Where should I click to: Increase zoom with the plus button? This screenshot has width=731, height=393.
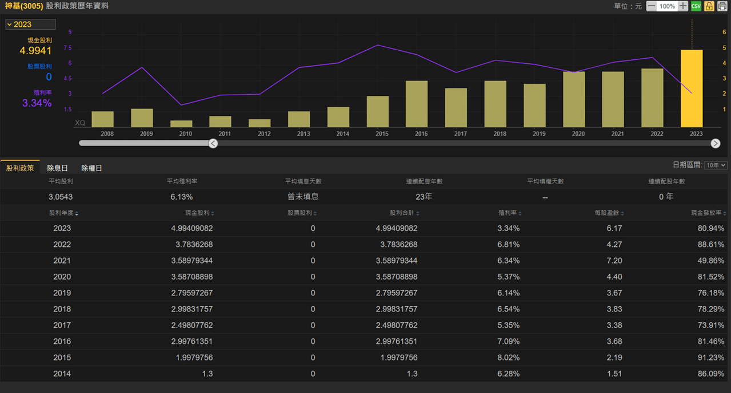click(683, 6)
